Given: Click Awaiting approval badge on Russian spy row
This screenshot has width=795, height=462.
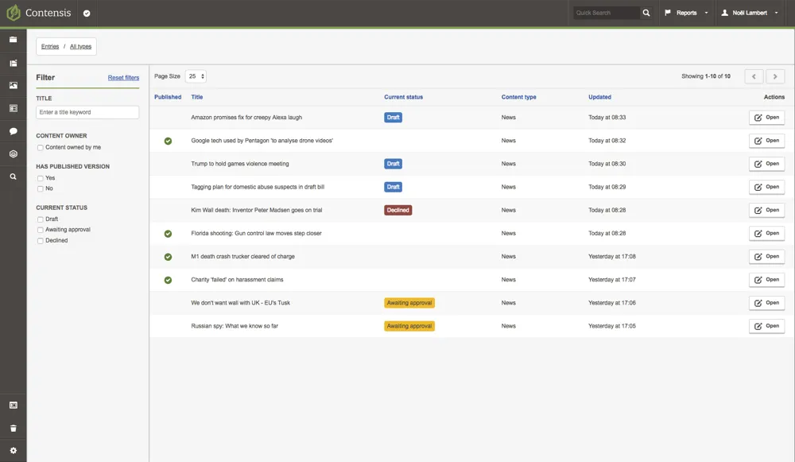Looking at the screenshot, I should pyautogui.click(x=409, y=326).
